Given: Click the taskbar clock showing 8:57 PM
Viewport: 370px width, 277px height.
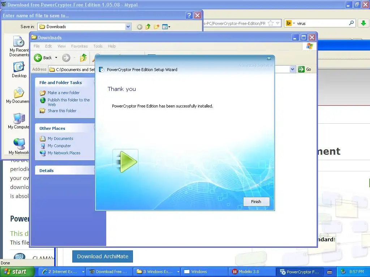Looking at the screenshot, I should point(357,272).
